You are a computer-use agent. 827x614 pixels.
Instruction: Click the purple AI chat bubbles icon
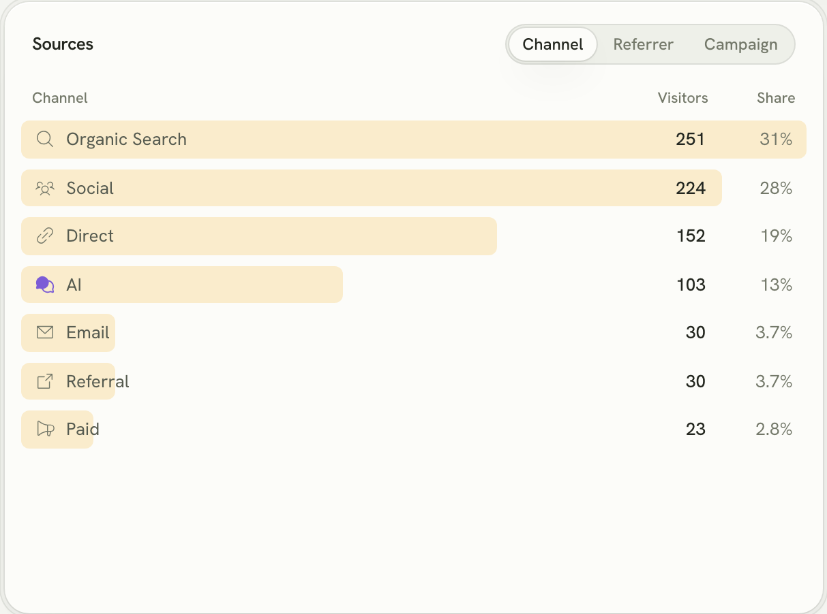(45, 285)
